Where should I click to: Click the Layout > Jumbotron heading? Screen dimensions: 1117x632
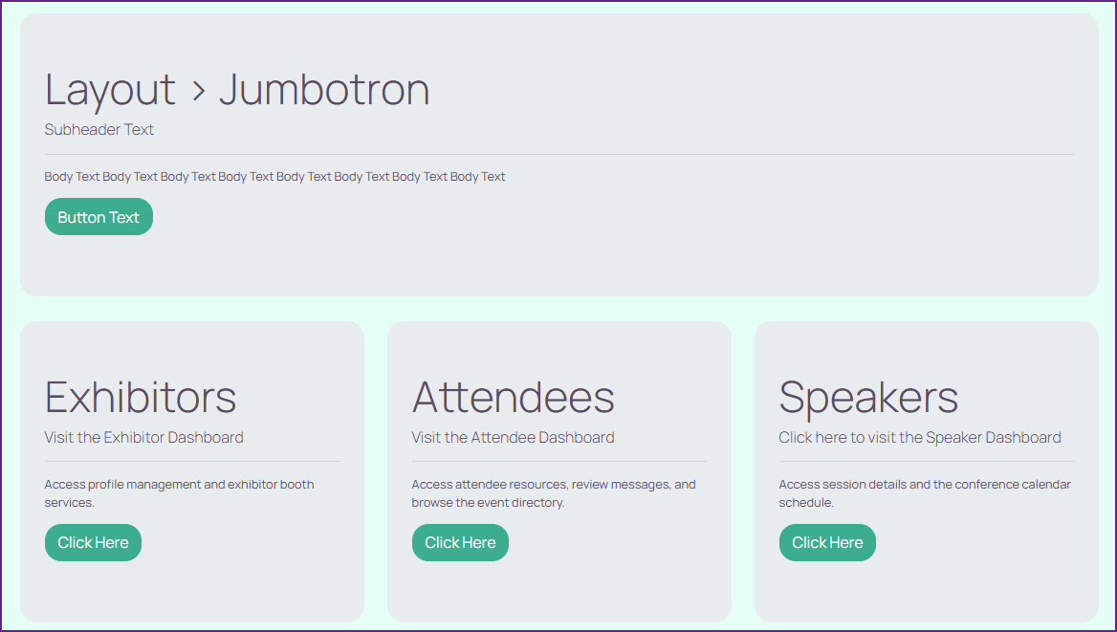pyautogui.click(x=237, y=90)
